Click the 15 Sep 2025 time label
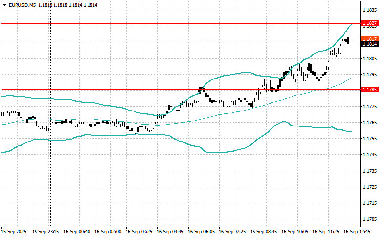380x237 pixels. [14, 232]
